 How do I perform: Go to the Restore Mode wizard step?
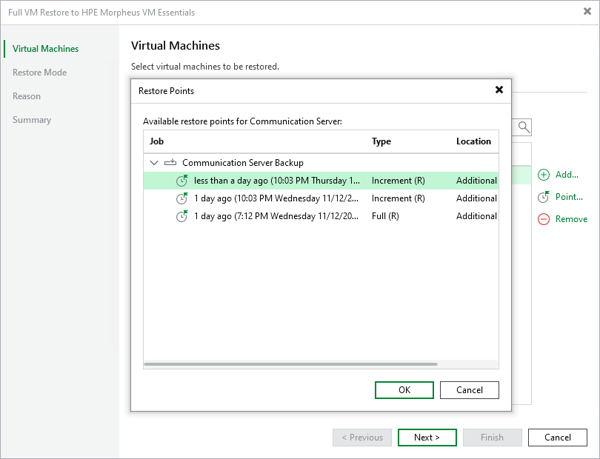point(39,73)
